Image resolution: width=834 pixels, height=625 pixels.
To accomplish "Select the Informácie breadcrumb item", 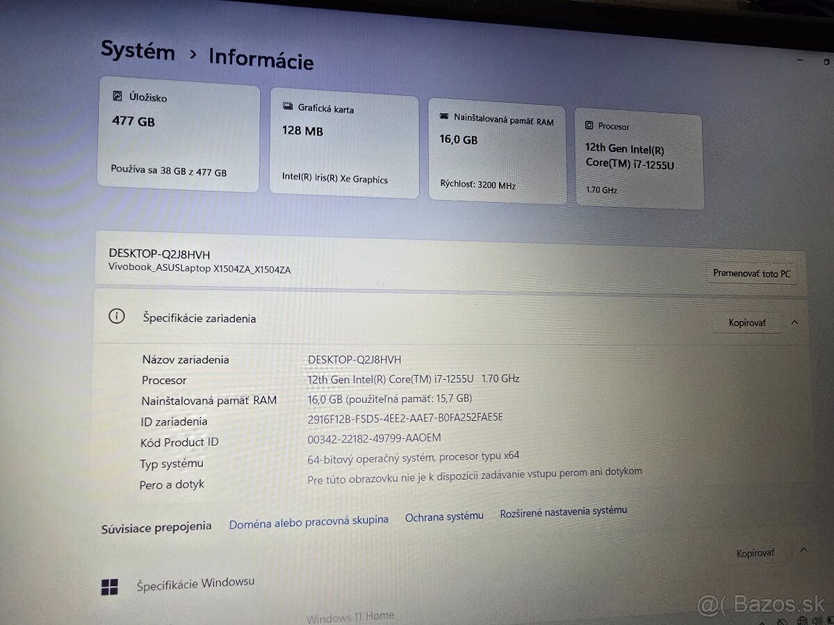I will 261,61.
